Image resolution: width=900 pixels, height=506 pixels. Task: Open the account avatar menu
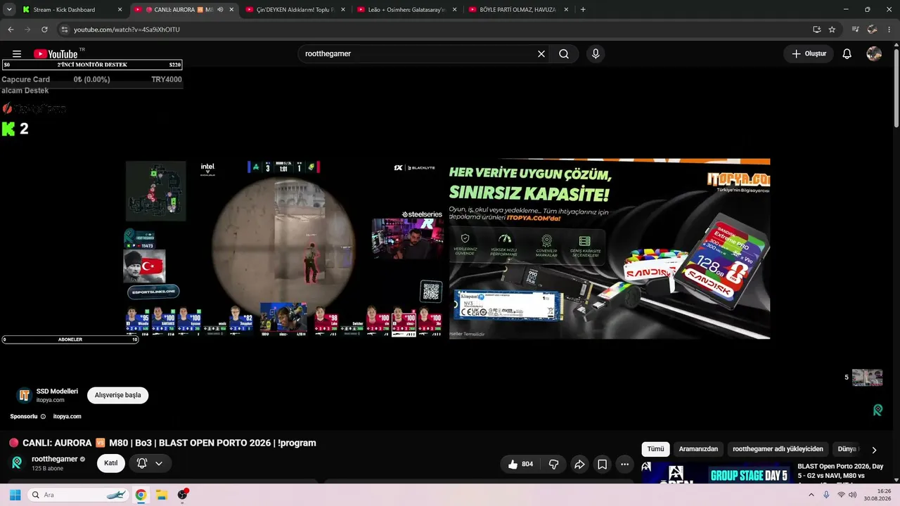[874, 54]
